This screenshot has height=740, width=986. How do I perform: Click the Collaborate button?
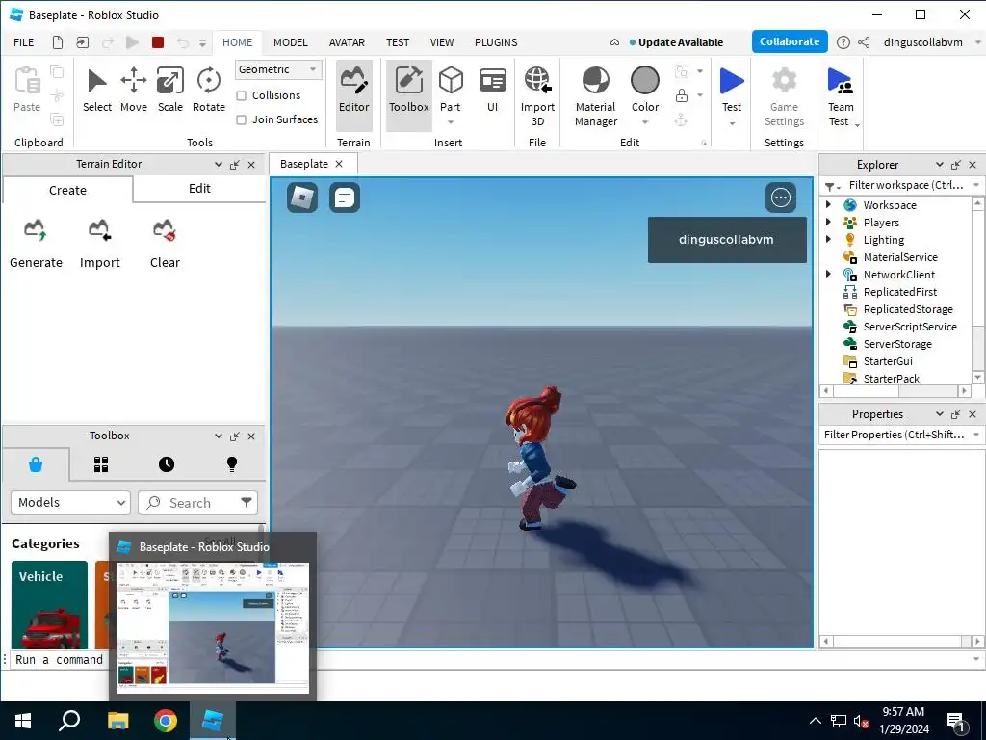pos(790,41)
